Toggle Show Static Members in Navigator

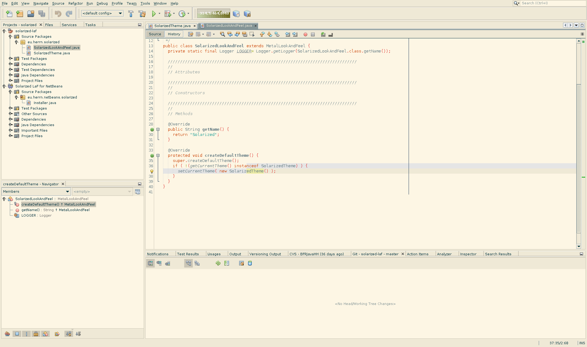(x=26, y=334)
